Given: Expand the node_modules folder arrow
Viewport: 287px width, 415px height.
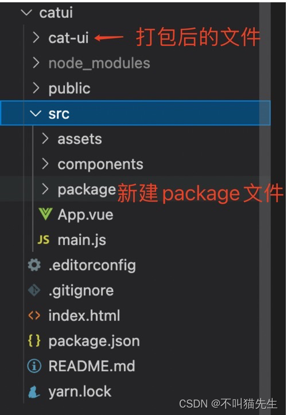Looking at the screenshot, I should pos(36,63).
